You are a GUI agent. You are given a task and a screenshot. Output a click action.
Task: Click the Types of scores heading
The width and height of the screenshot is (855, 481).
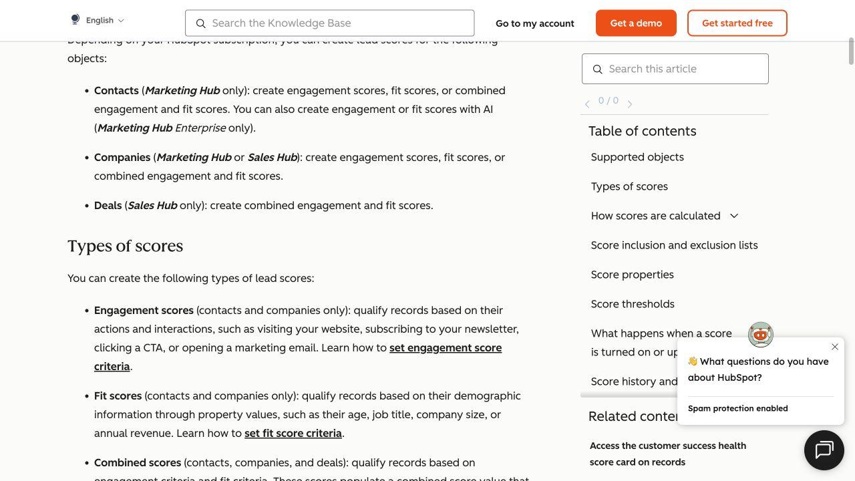(125, 246)
